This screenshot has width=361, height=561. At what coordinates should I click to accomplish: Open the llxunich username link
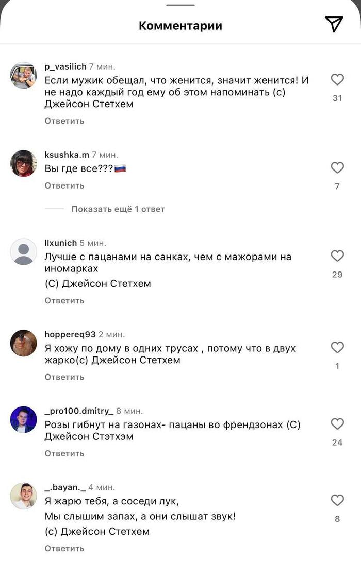(x=61, y=243)
